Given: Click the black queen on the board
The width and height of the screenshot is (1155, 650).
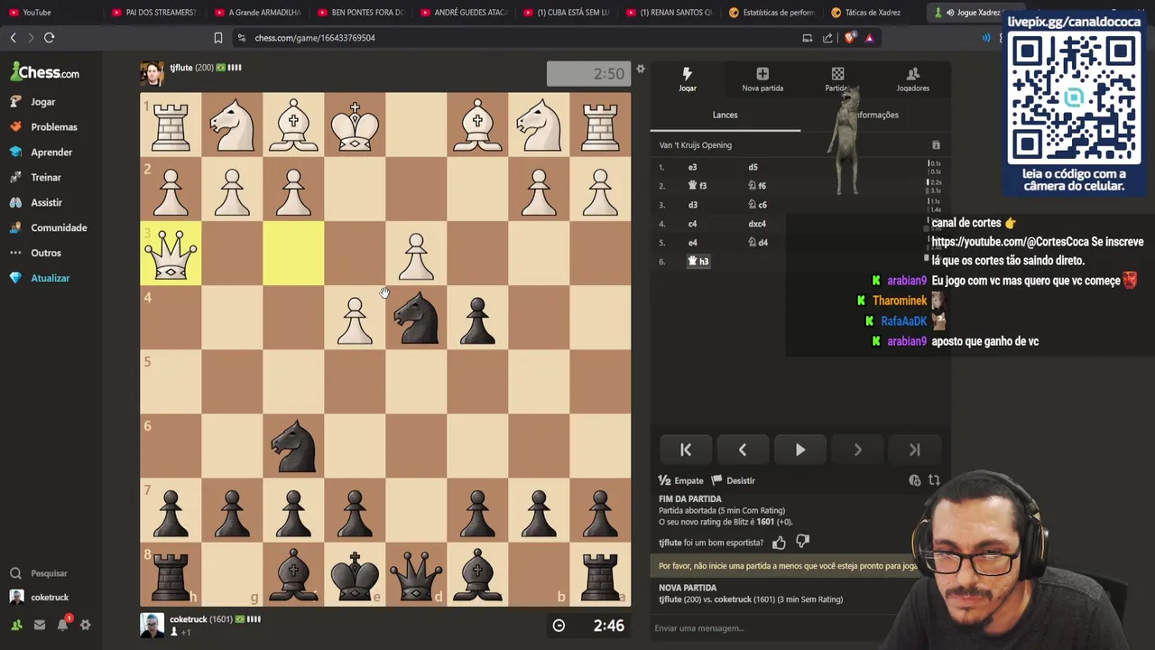Looking at the screenshot, I should 416,576.
